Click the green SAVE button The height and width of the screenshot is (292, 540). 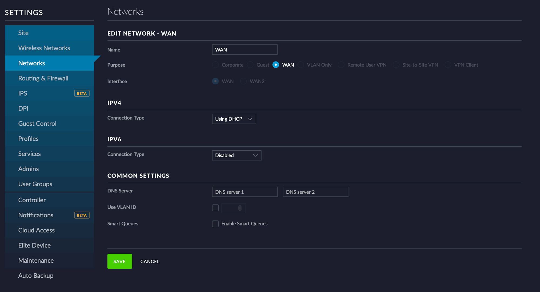click(x=120, y=261)
